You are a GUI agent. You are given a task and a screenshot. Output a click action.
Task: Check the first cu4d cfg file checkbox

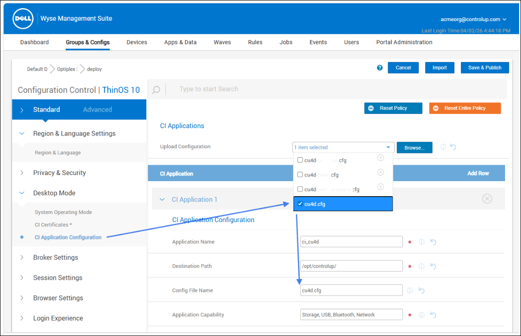[300, 160]
